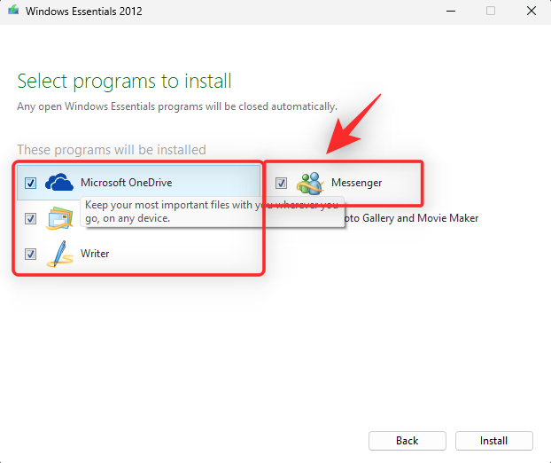Select the Messenger label text
The width and height of the screenshot is (551, 463).
tap(357, 183)
